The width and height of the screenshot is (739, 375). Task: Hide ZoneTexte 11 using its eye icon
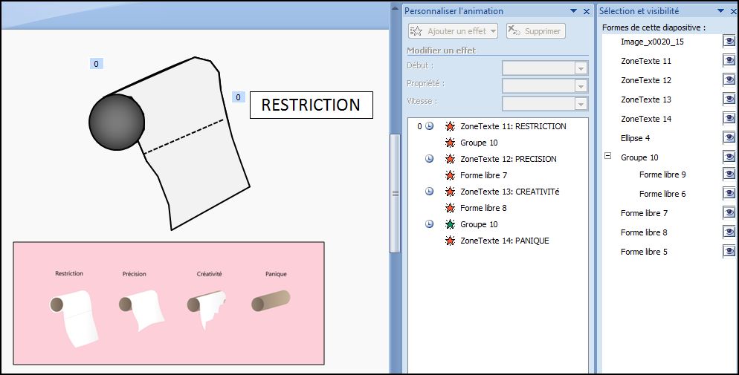tap(729, 61)
